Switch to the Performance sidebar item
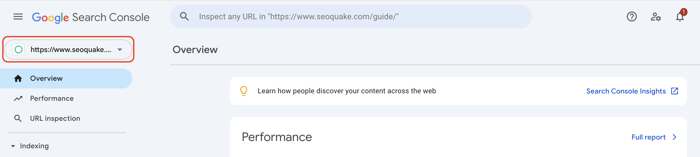Viewport: 700px width, 157px height. [52, 98]
